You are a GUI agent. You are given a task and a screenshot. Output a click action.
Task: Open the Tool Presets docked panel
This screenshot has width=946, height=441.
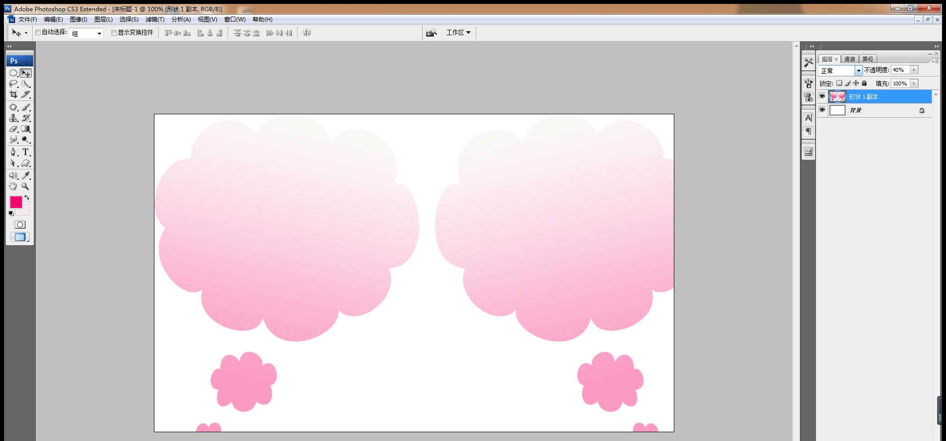(808, 63)
